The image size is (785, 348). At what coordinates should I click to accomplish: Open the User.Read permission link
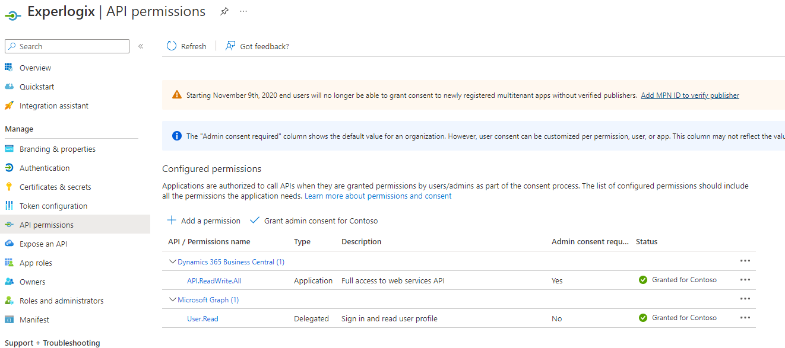pyautogui.click(x=202, y=318)
